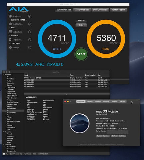The image size is (144, 160).
Task: Sort by the Slot column header
Action: pos(103,75)
